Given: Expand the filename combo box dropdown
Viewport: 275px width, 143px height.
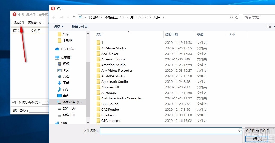Looking at the screenshot, I should pyautogui.click(x=239, y=131).
